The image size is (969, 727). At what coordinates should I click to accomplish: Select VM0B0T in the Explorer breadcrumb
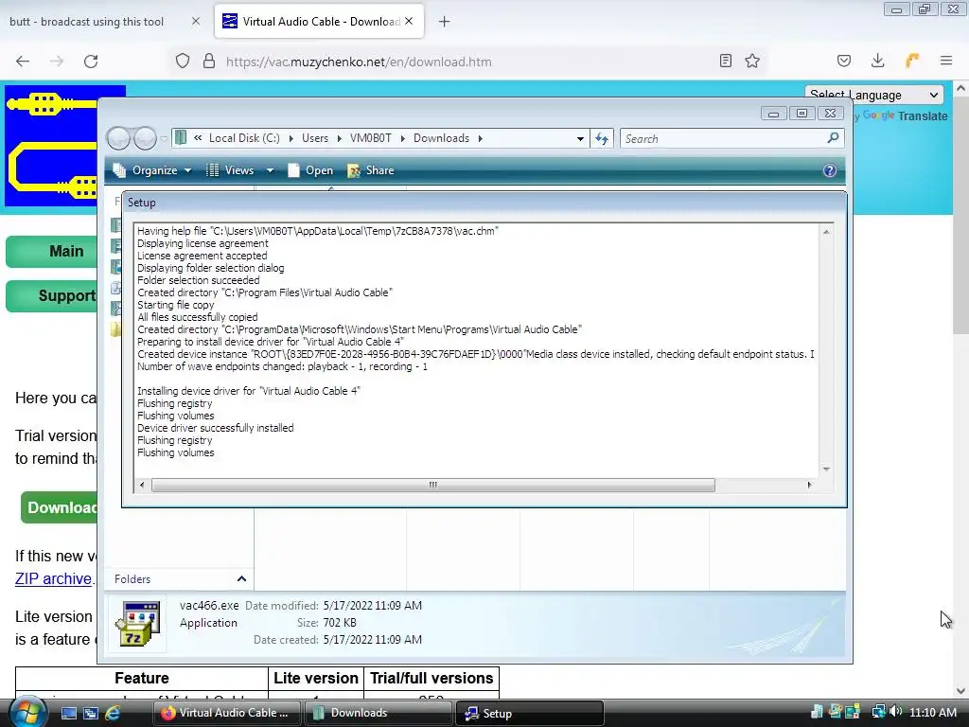371,138
